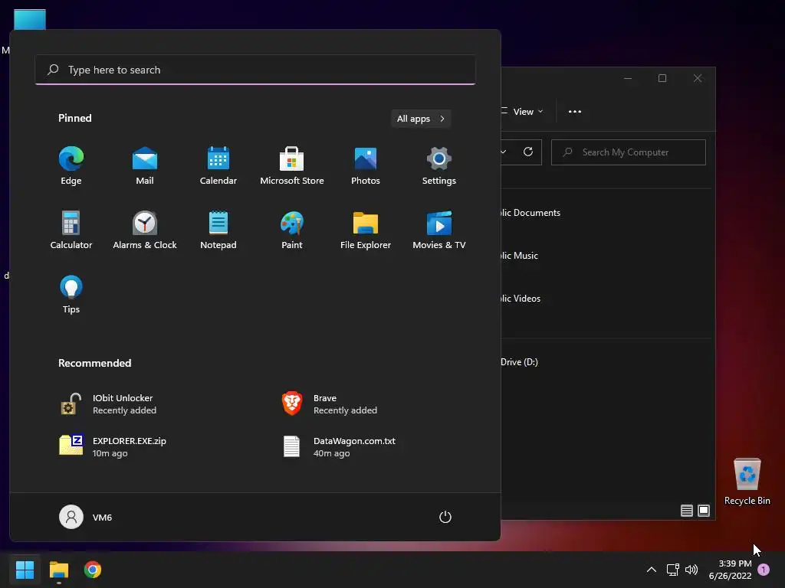Minimize the Explorer window

628,79
